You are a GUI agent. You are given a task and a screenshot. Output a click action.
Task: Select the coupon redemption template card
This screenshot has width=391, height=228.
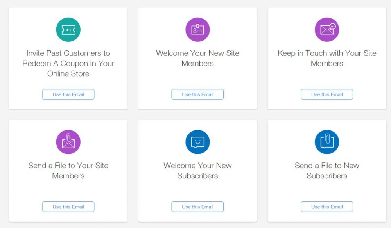[x=68, y=59]
